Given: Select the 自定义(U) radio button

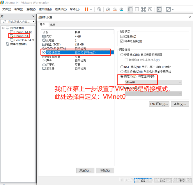Looking at the screenshot, I should coord(122,77).
